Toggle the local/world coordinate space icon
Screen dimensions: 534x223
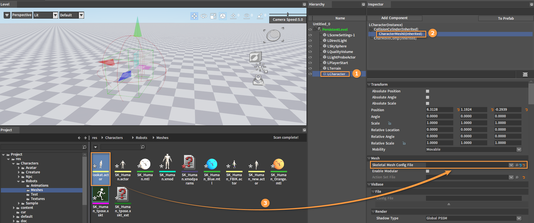click(223, 16)
